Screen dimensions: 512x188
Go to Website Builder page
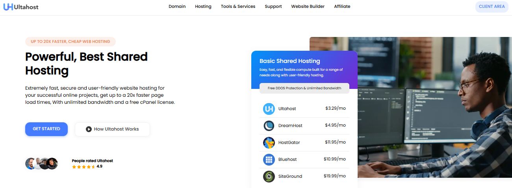[308, 6]
